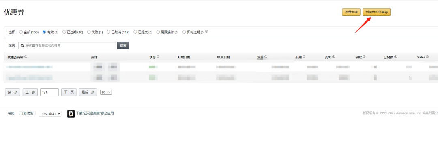Click the 搜索 button

click(x=123, y=45)
